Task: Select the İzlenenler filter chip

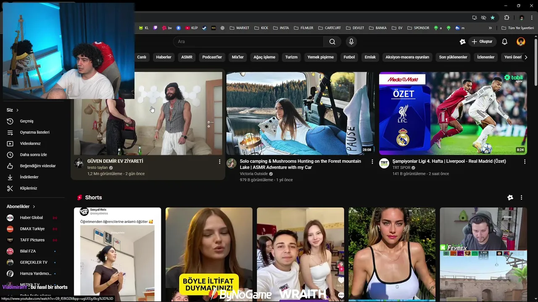Action: click(485, 57)
